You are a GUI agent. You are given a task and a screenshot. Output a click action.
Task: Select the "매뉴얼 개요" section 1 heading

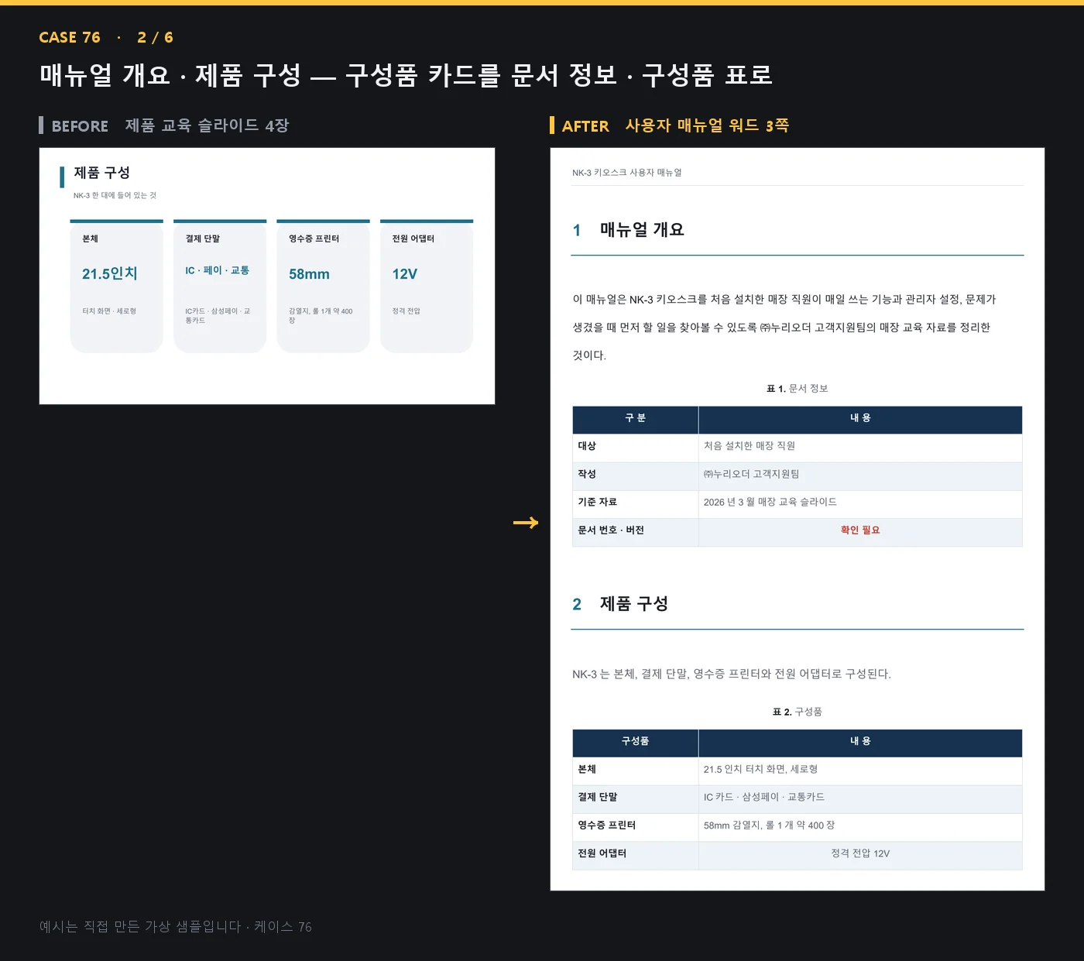pos(642,229)
